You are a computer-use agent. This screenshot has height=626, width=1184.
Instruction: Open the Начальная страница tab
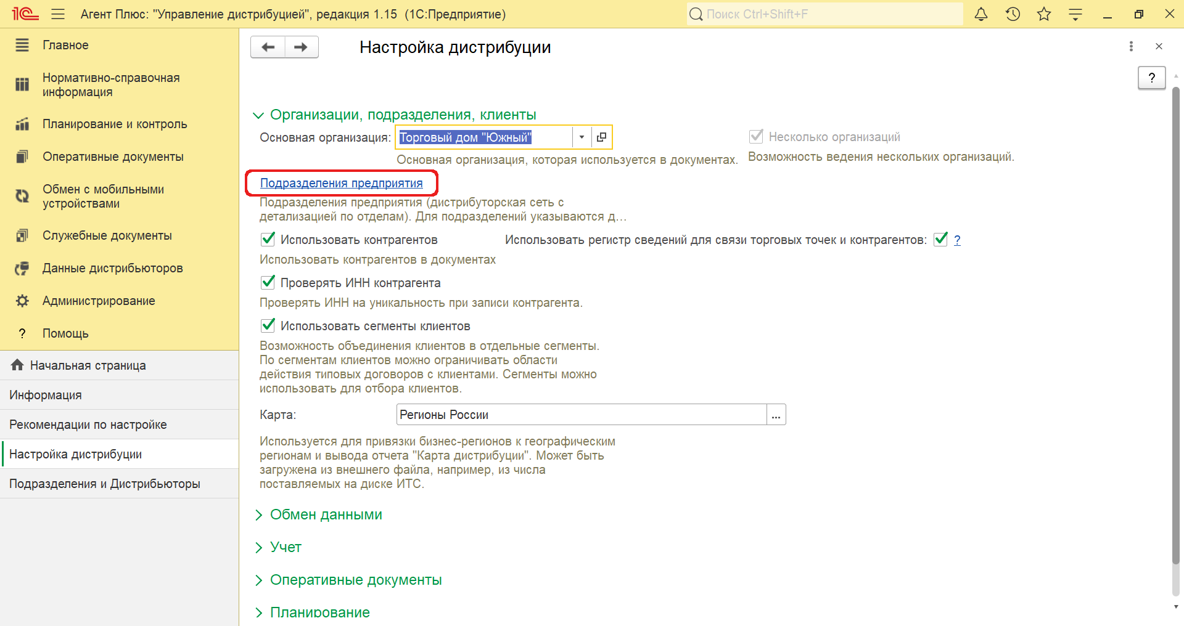[x=119, y=365]
